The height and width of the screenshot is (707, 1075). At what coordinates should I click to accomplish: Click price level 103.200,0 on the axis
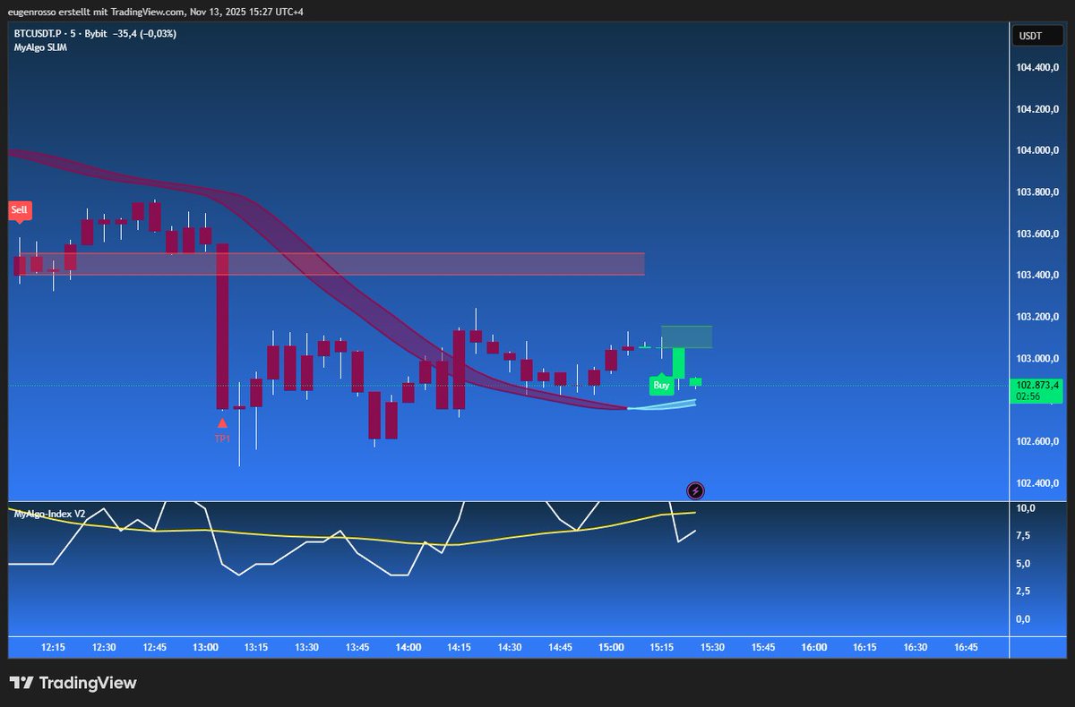click(x=1037, y=317)
